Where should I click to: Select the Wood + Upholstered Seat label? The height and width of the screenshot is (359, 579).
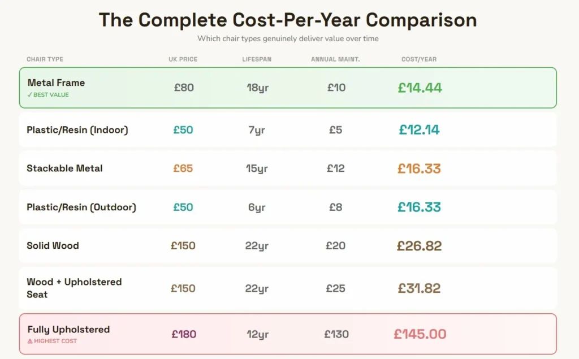(74, 288)
